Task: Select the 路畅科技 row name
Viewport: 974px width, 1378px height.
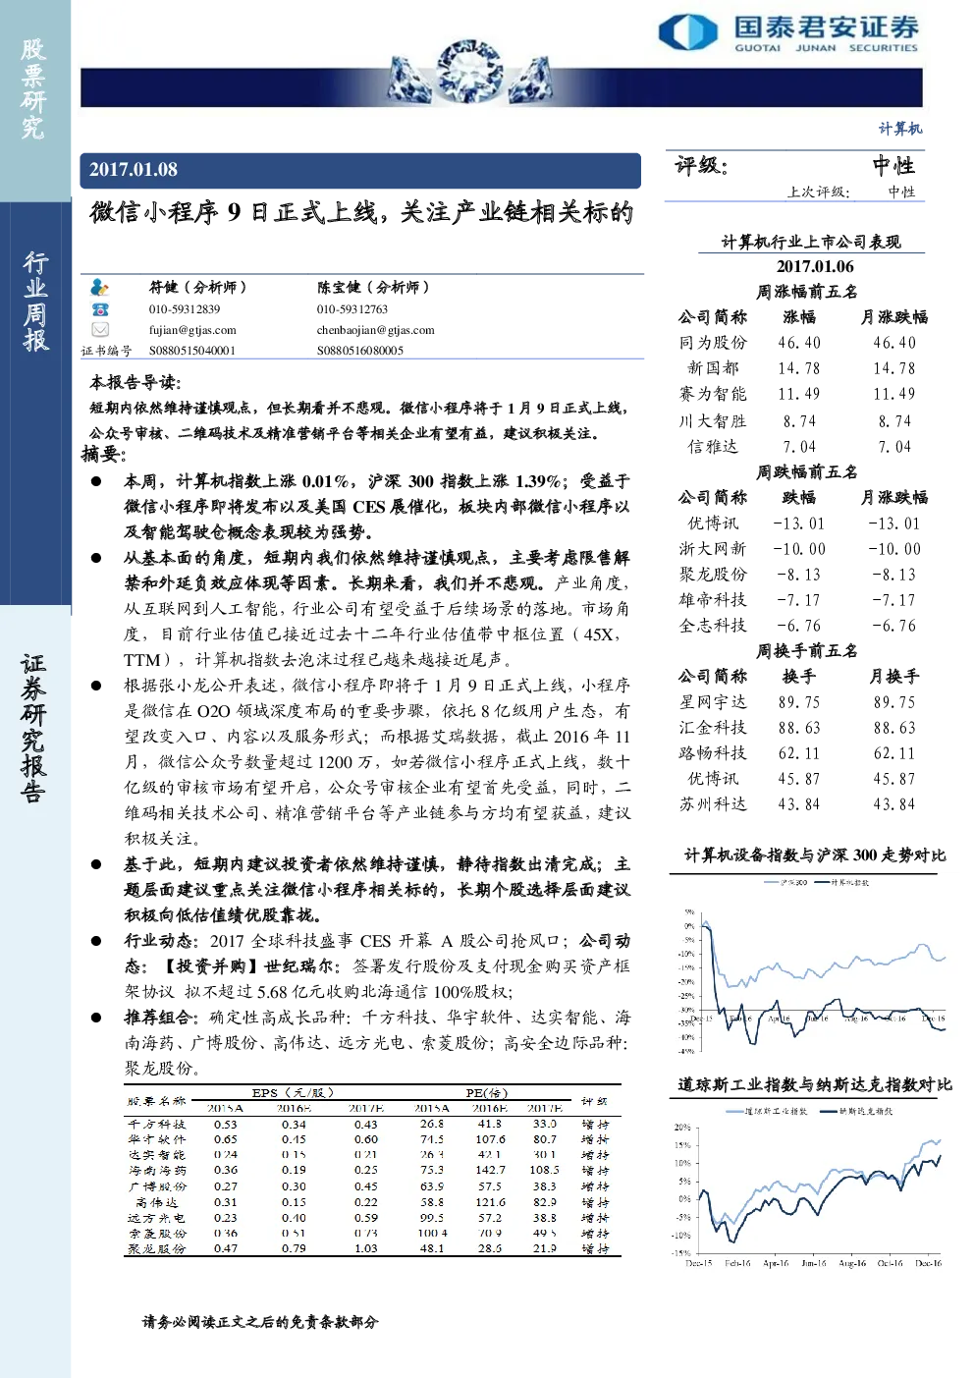Action: point(713,753)
